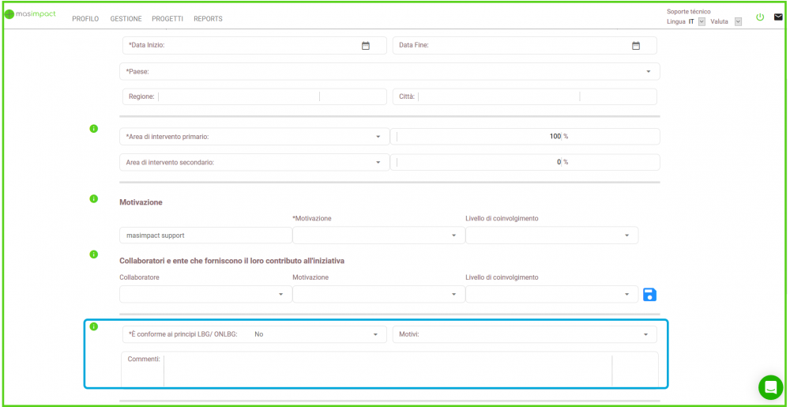Open calendar picker for Data Inizio
The image size is (790, 407).
(366, 46)
